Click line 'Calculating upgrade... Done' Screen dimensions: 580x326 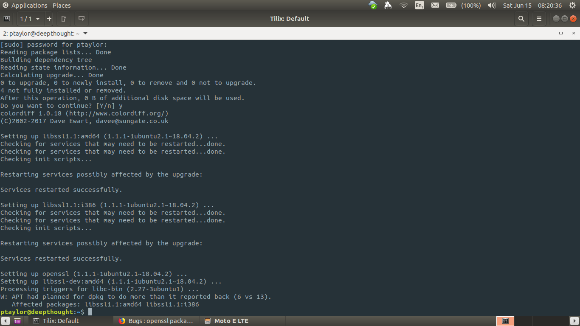point(52,75)
